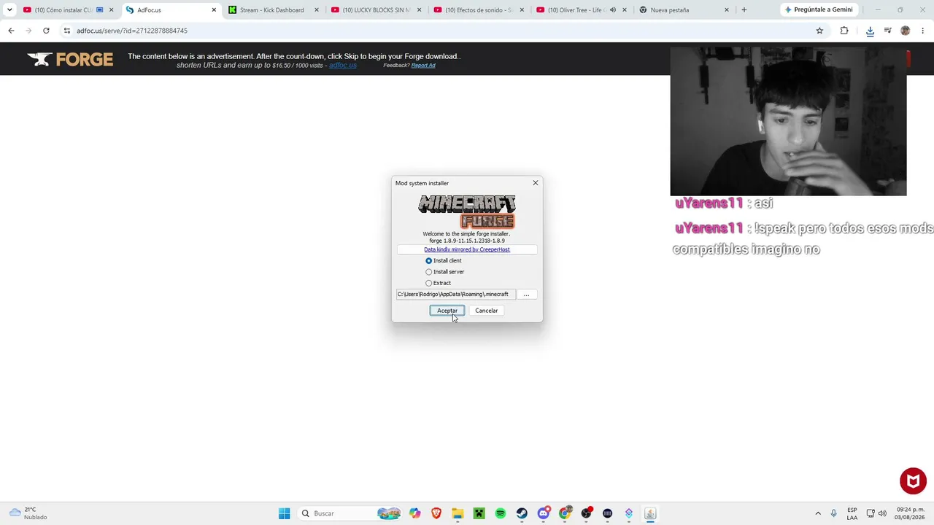Open the clock showing 09:24 p. m.
The width and height of the screenshot is (934, 525).
[x=911, y=513]
